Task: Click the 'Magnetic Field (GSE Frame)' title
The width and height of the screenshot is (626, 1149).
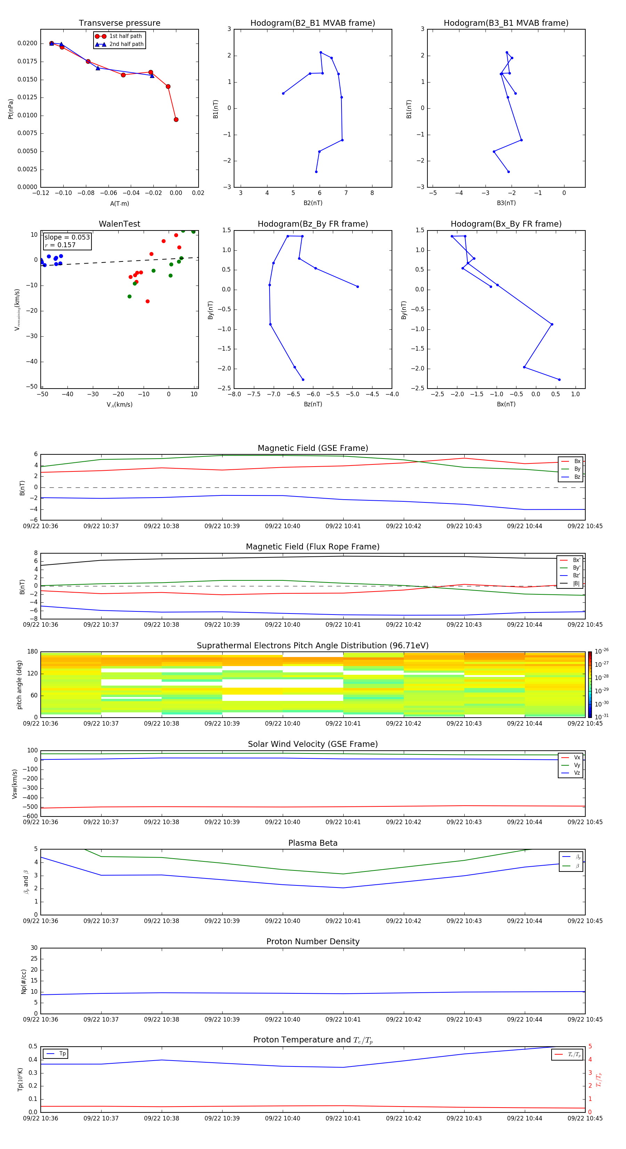Action: [x=313, y=448]
